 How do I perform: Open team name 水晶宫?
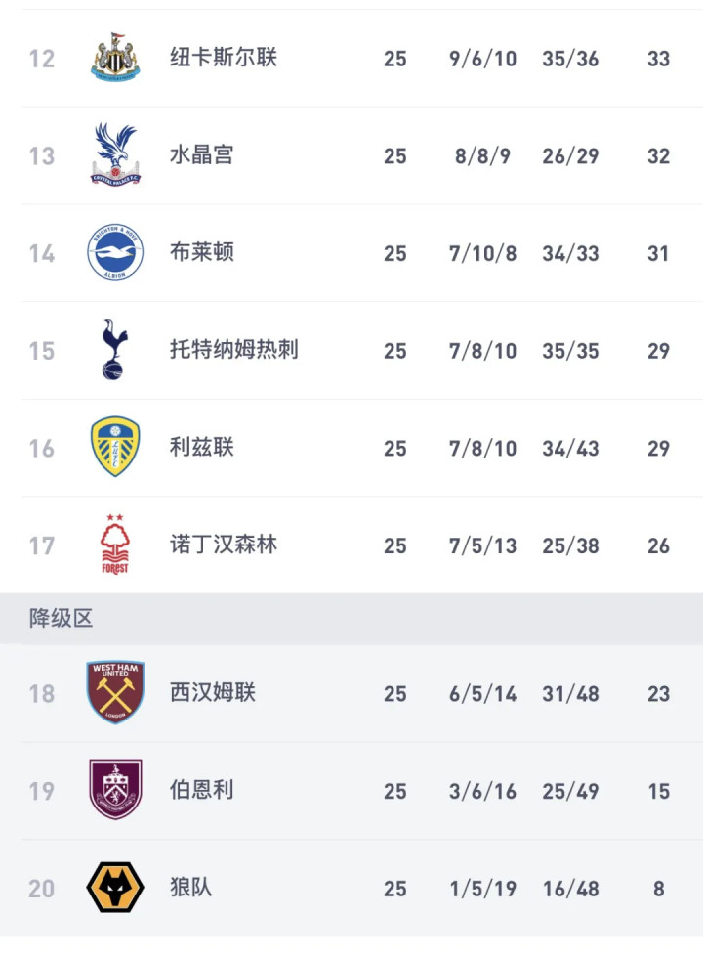click(202, 155)
